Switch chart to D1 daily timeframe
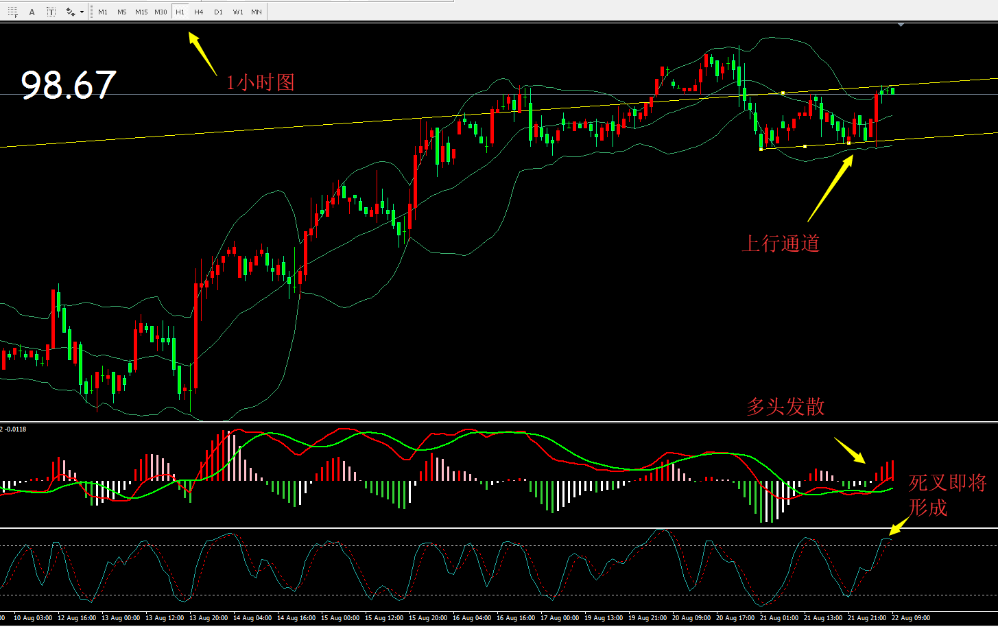The image size is (998, 627). click(x=218, y=12)
